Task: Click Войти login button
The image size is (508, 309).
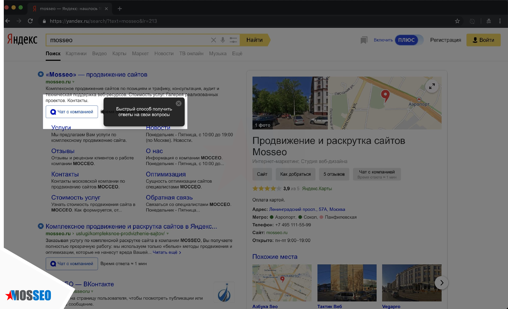Action: [x=483, y=40]
